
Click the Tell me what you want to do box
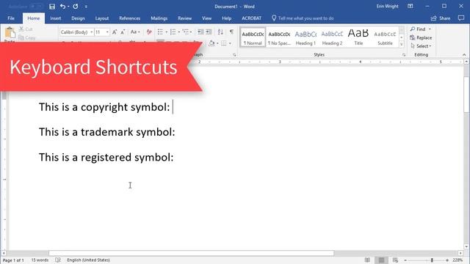coord(303,18)
